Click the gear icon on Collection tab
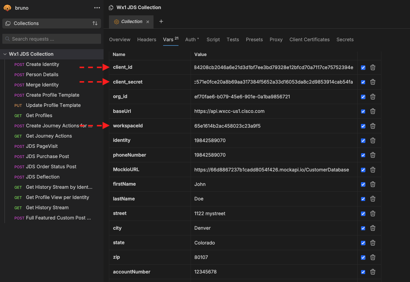The width and height of the screenshot is (410, 282). point(116,22)
